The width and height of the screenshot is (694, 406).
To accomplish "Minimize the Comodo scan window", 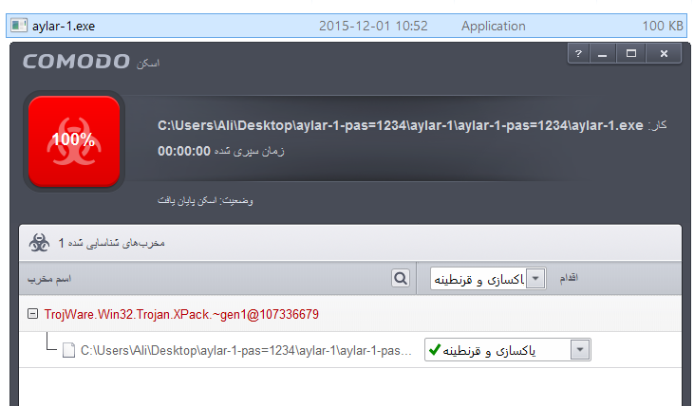I will (602, 53).
